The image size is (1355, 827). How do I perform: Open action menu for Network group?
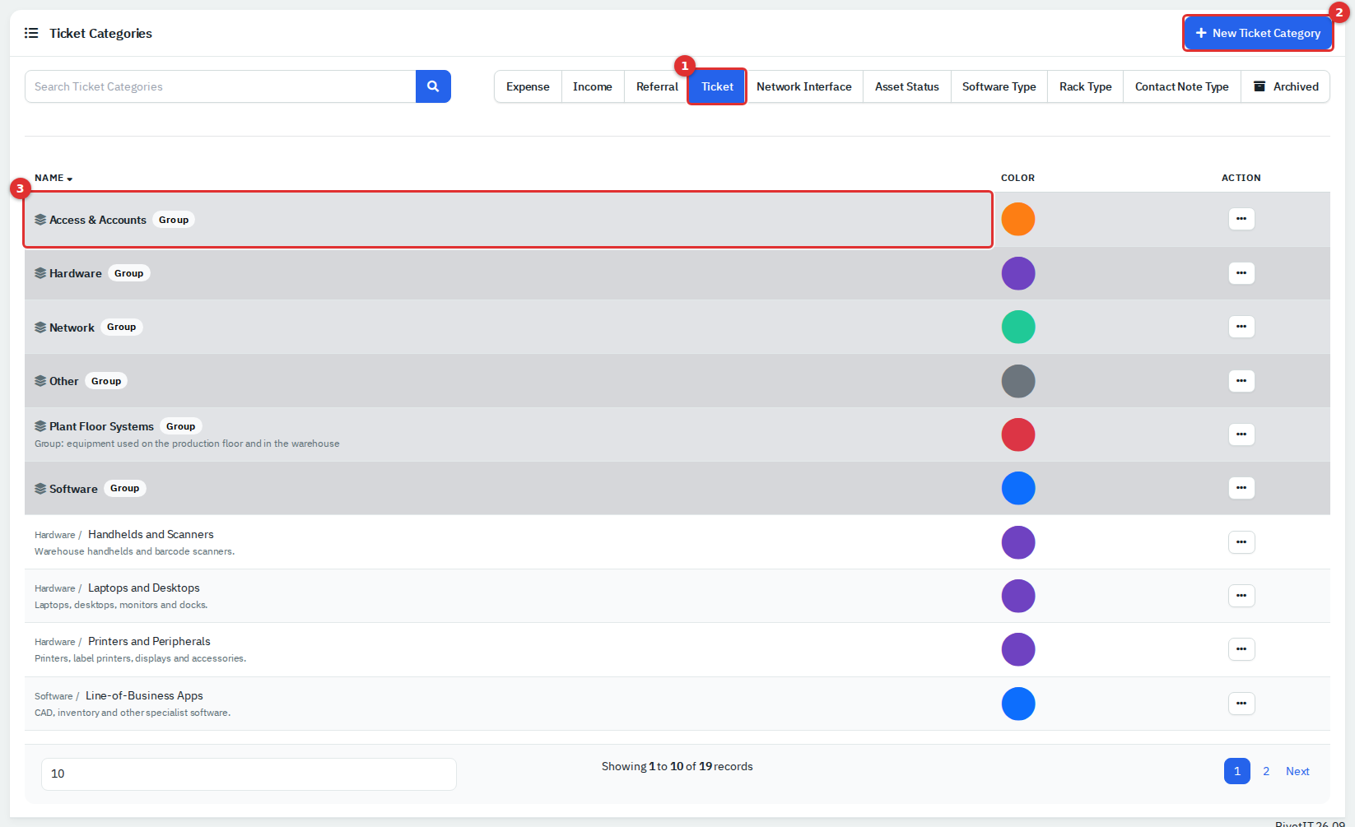pyautogui.click(x=1241, y=327)
